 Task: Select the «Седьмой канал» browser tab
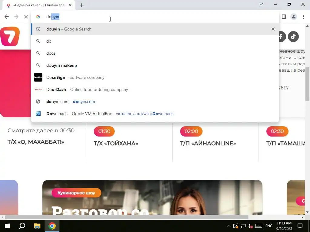tap(38, 5)
